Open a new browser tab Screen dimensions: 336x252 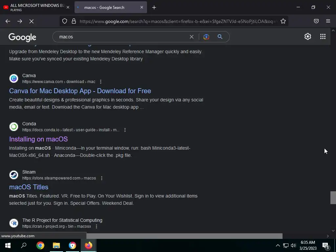point(154,8)
